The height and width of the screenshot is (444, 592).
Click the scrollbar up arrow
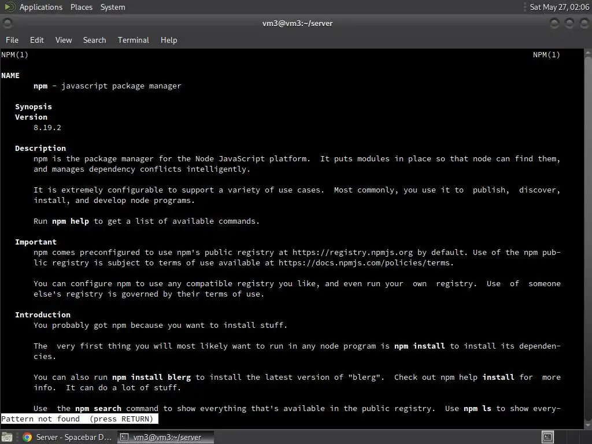[588, 53]
